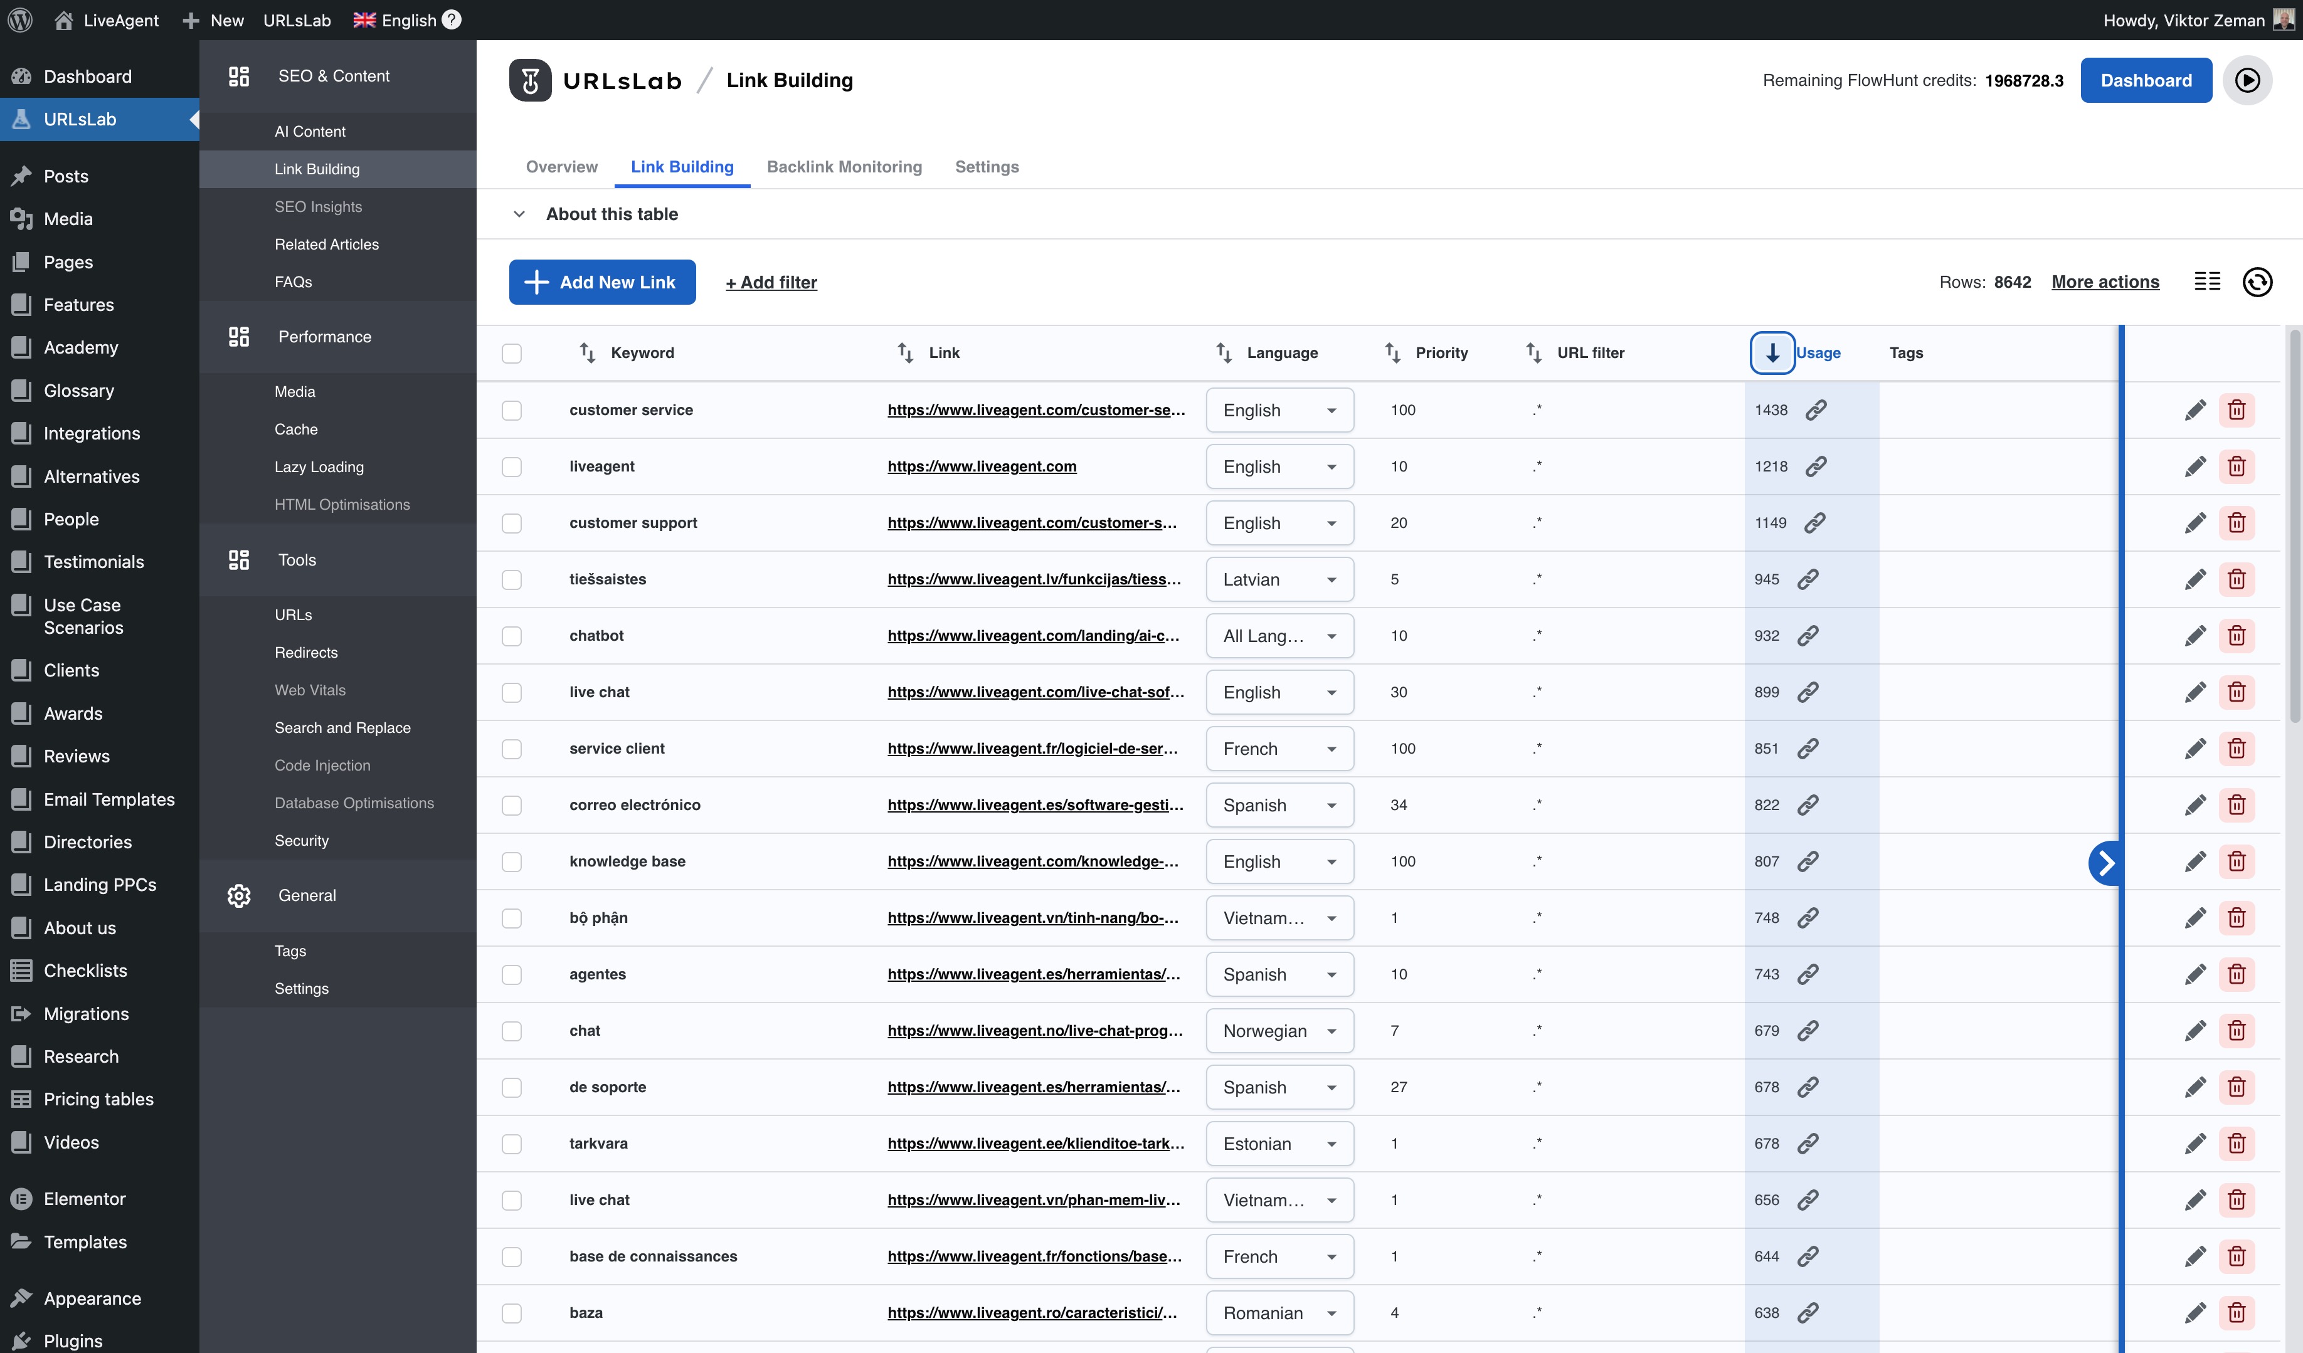
Task: Collapse the About this table section
Action: [x=518, y=214]
